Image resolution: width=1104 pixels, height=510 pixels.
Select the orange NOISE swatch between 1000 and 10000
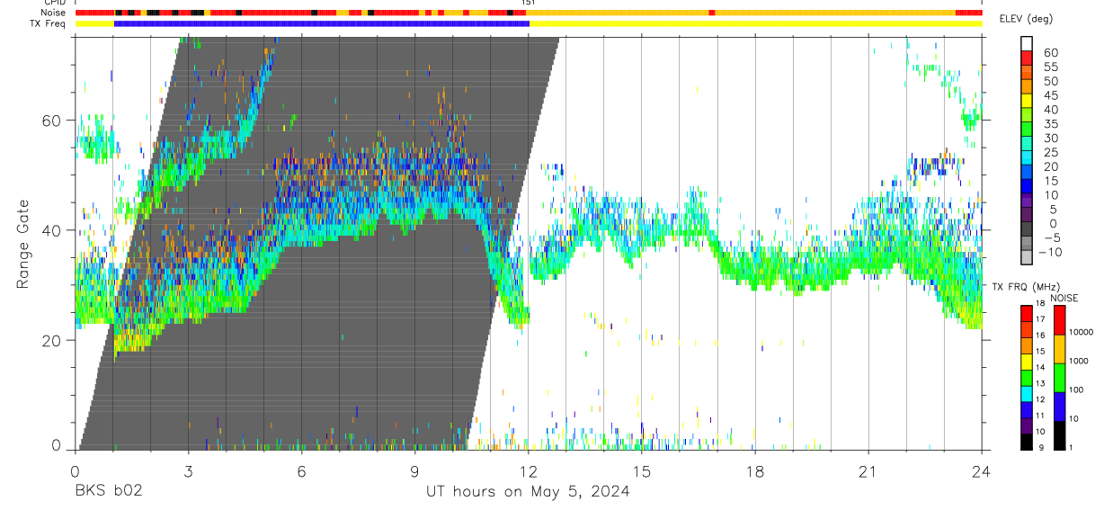(x=1059, y=349)
